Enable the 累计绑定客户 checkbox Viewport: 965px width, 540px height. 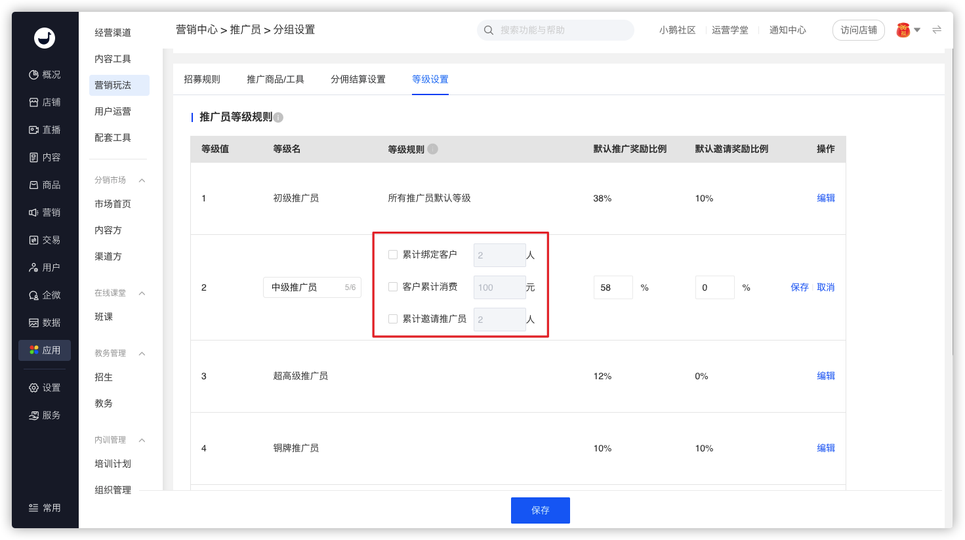click(x=393, y=255)
